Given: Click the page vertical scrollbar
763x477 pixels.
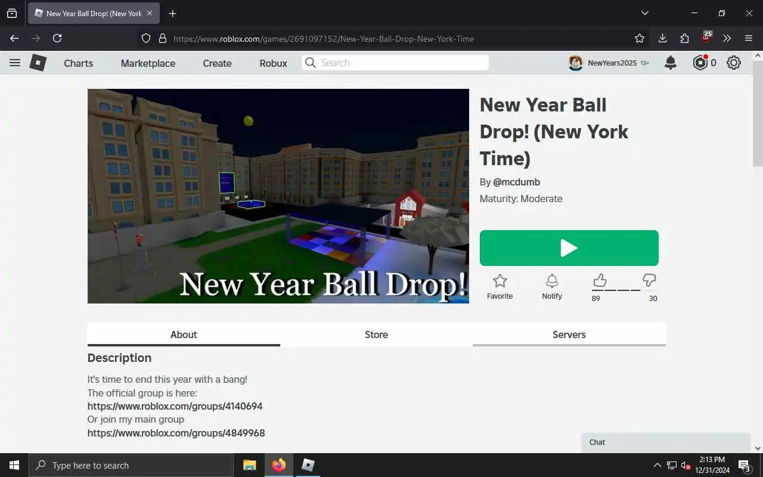Looking at the screenshot, I should click(x=758, y=113).
